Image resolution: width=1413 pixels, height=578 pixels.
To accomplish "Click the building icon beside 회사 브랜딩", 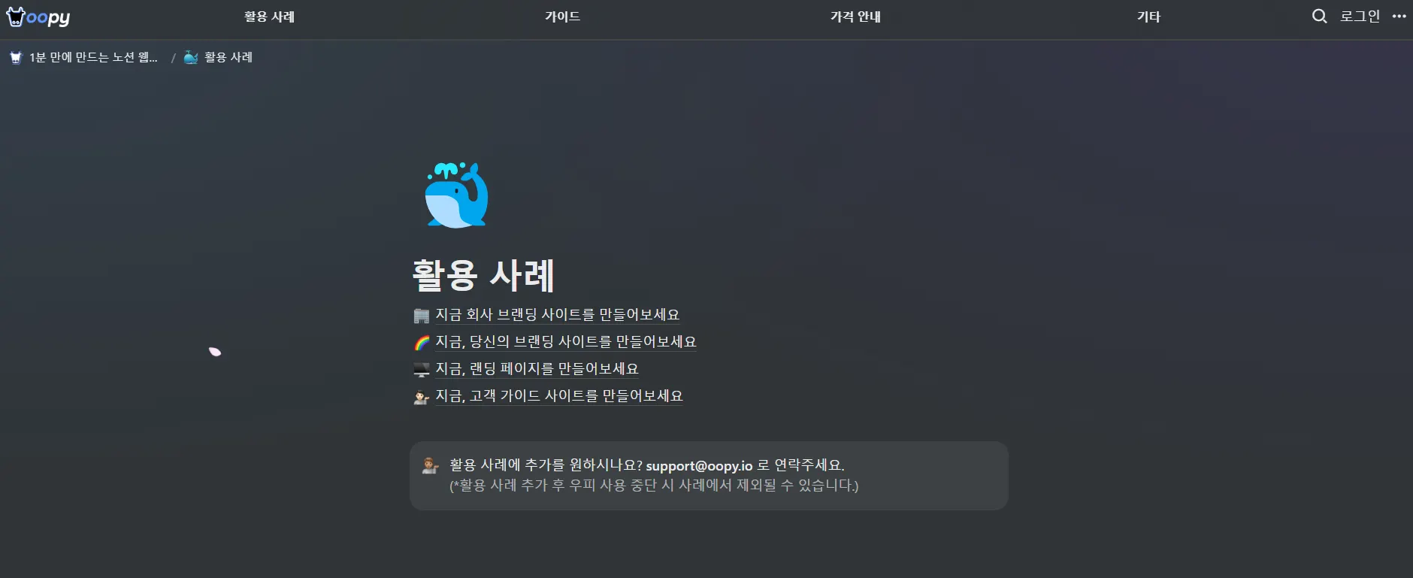I will pos(422,315).
